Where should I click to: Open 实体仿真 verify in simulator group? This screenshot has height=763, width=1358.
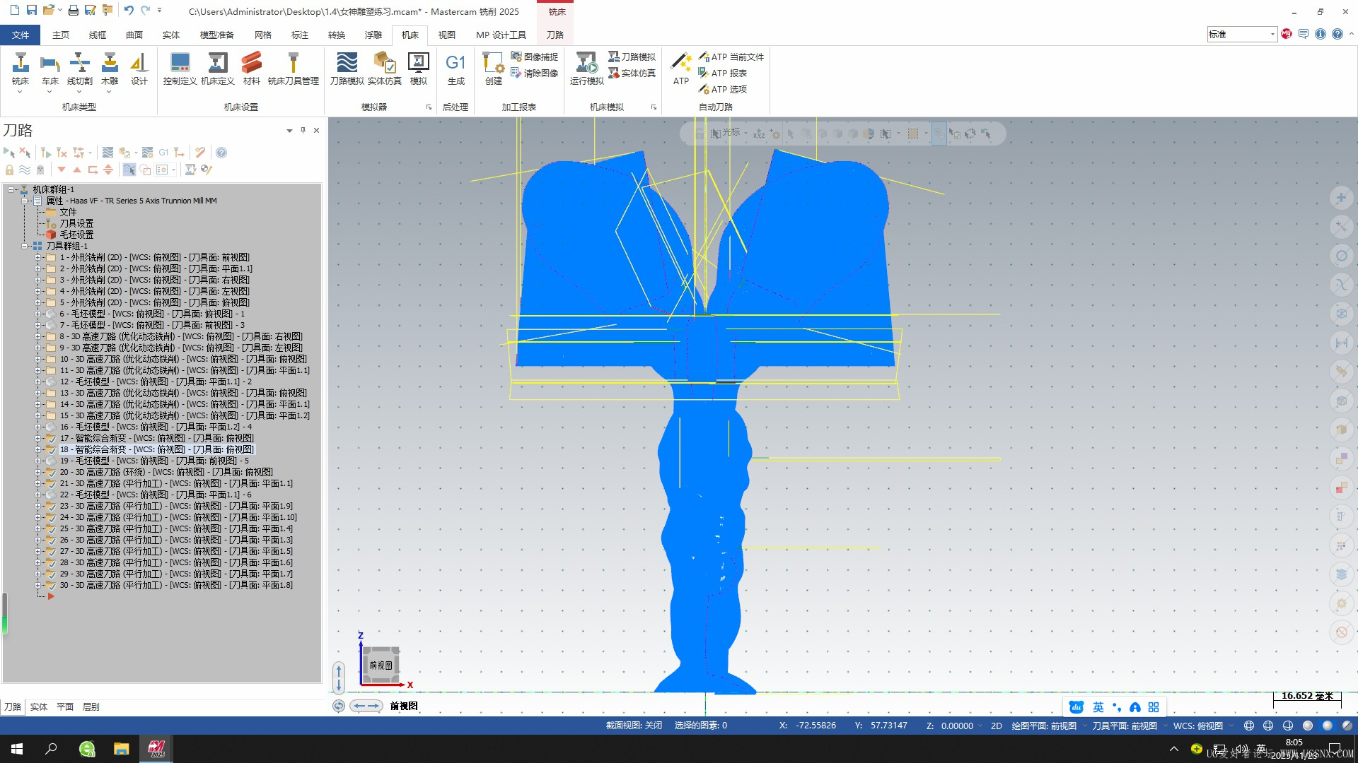[384, 64]
